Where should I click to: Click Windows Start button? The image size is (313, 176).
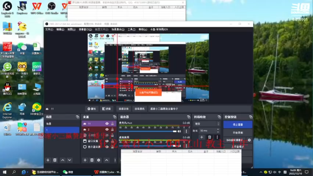pyautogui.click(x=4, y=172)
